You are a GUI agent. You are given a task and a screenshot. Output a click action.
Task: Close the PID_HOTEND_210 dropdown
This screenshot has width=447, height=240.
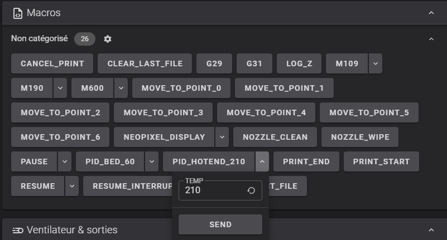pyautogui.click(x=262, y=161)
